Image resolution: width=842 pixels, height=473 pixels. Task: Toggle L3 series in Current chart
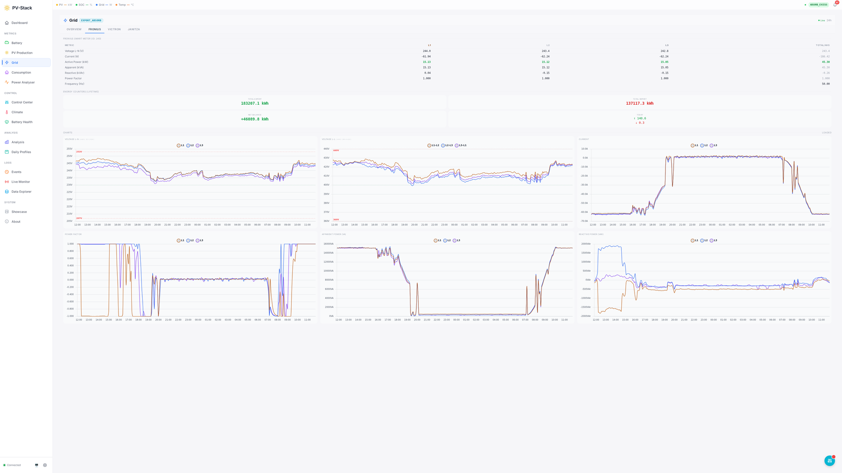point(713,145)
